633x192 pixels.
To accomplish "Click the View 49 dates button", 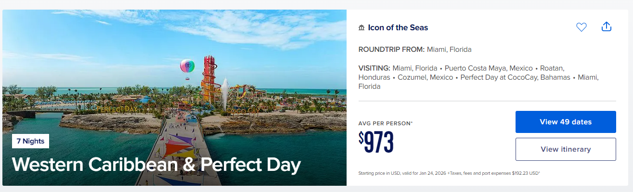I will click(566, 122).
